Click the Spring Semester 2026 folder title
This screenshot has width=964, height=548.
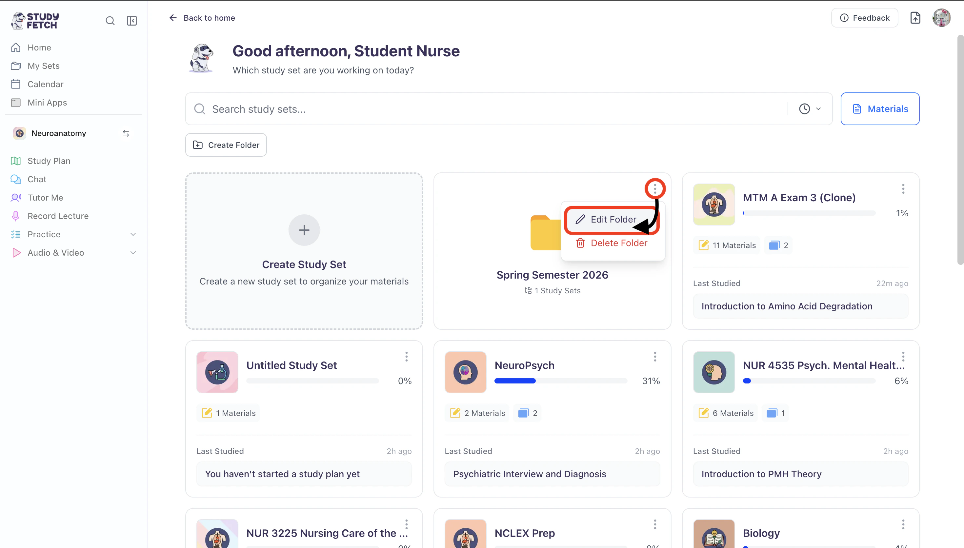552,275
